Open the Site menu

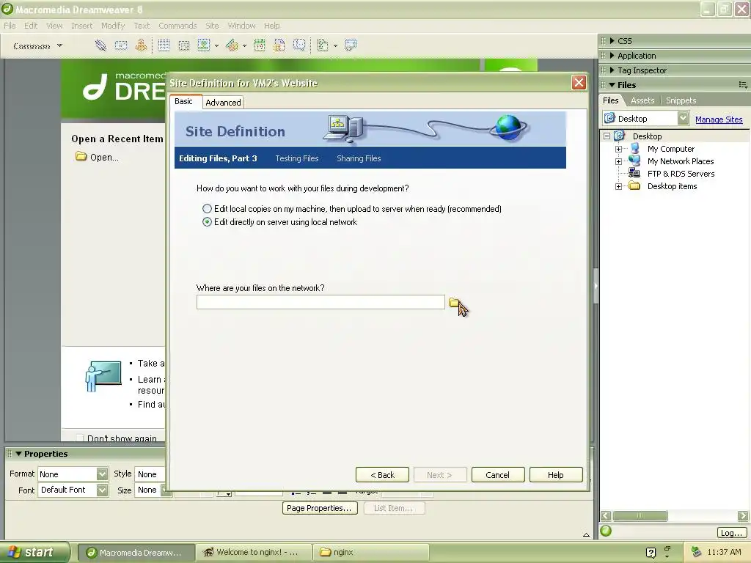point(212,26)
